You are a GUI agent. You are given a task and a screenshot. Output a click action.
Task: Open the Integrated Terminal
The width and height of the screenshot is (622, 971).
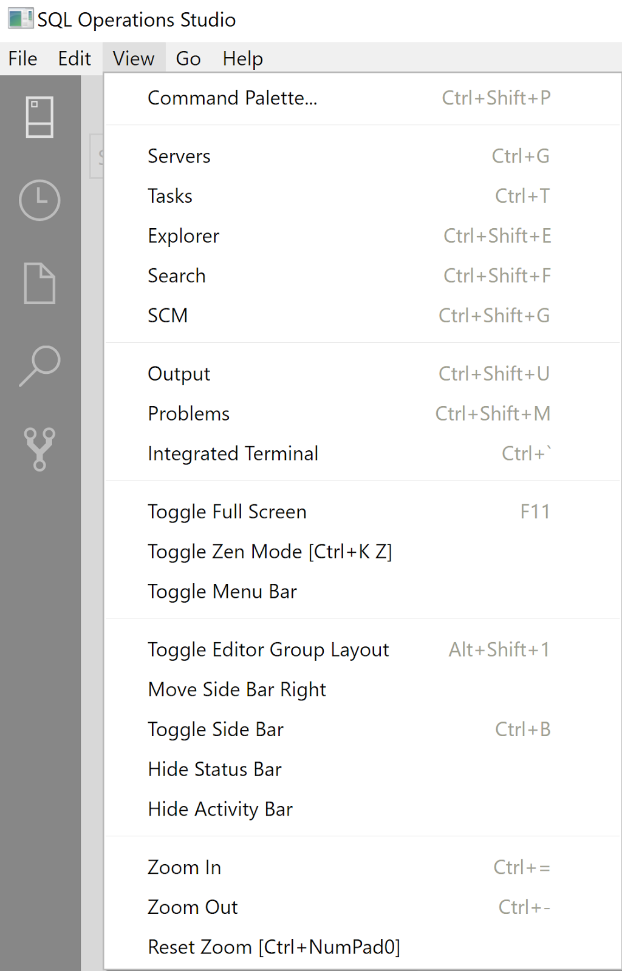tap(233, 453)
